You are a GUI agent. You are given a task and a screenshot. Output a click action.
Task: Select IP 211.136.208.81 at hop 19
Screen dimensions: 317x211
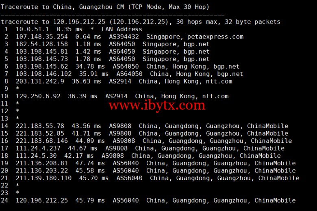pos(41,163)
